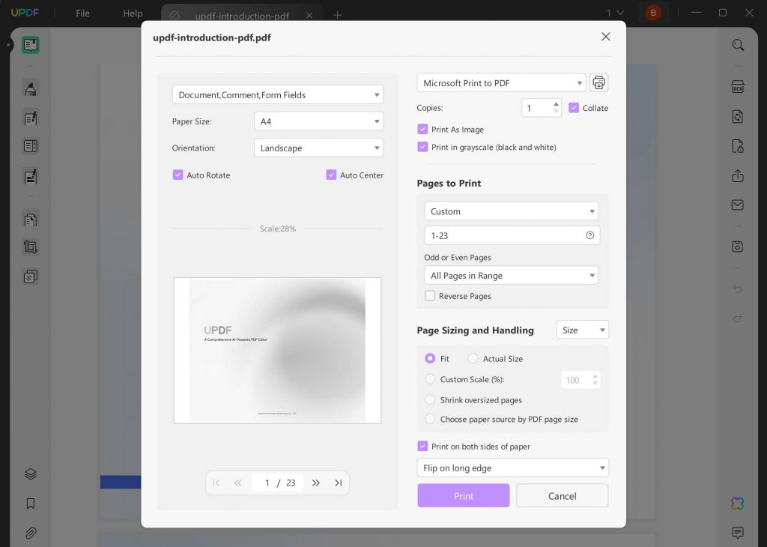Screen dimensions: 767x547
Task: Click the Send by email icon
Action: point(738,205)
